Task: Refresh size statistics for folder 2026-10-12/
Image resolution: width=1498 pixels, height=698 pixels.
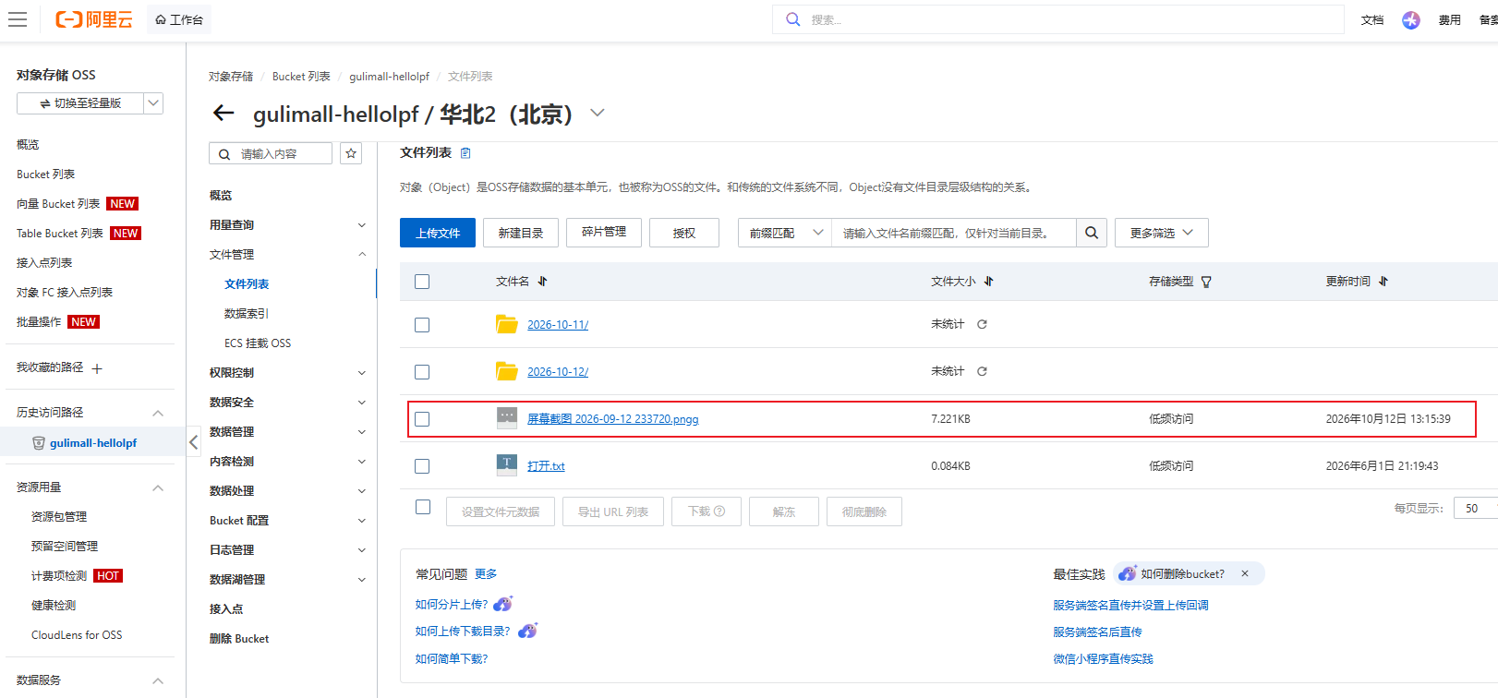Action: [x=982, y=371]
